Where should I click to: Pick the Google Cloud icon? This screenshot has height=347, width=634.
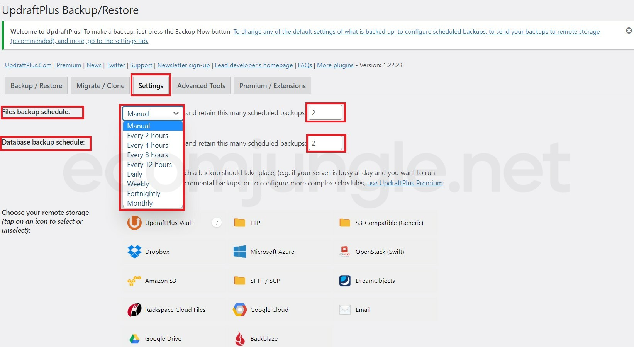pyautogui.click(x=240, y=310)
